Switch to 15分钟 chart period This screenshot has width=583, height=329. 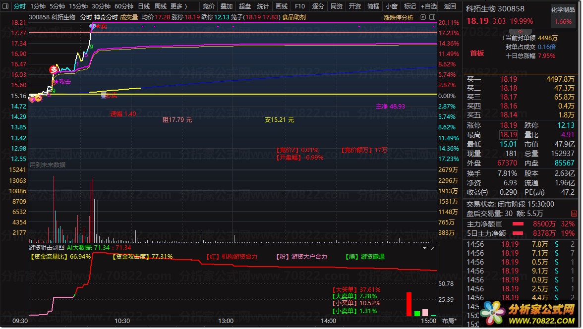(78, 6)
